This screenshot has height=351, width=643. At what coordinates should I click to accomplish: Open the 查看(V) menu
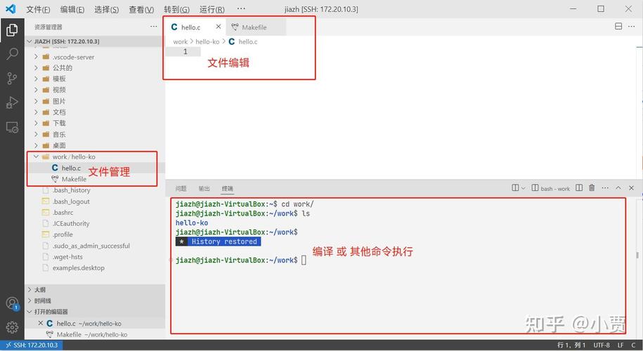pyautogui.click(x=141, y=9)
